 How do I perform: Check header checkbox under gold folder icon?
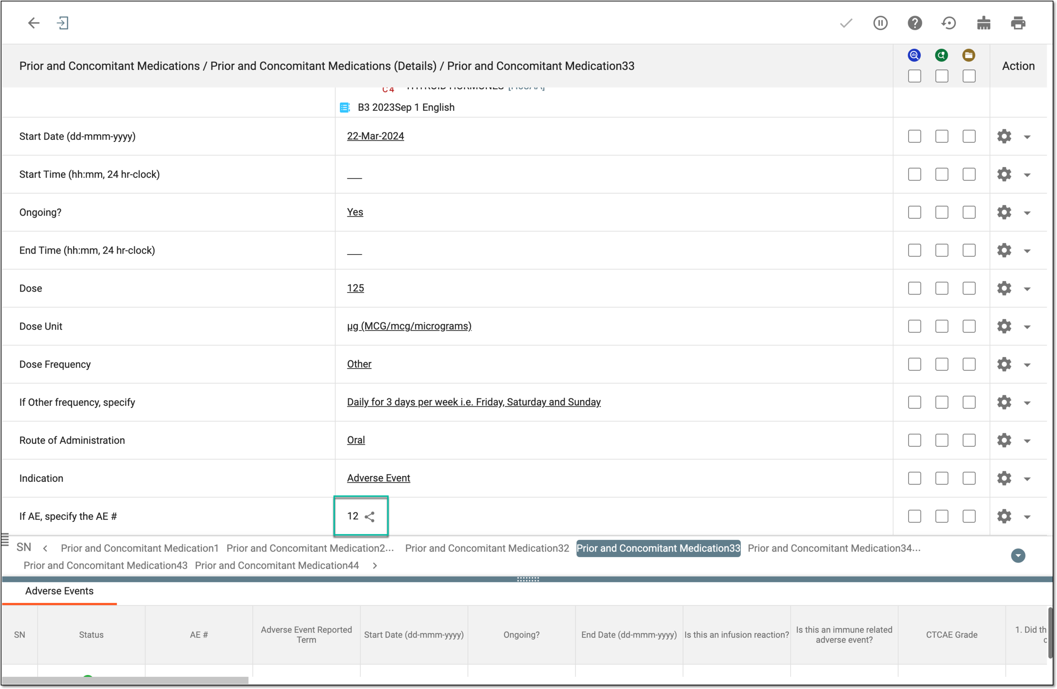969,76
